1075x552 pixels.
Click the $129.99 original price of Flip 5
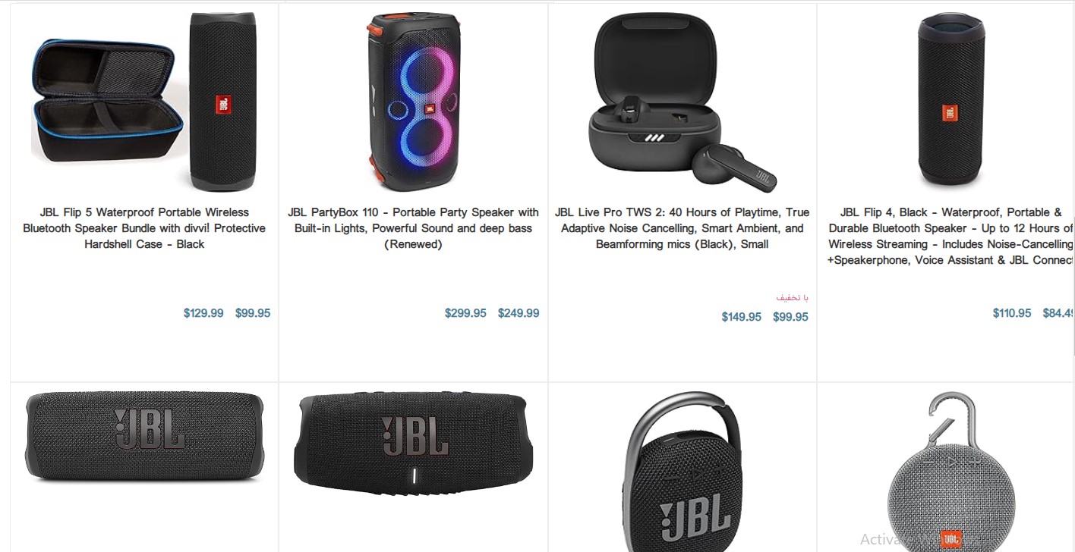(203, 313)
